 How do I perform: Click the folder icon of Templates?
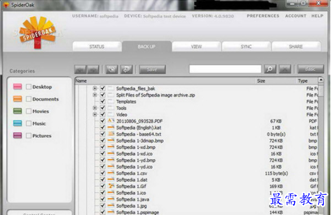111,101
